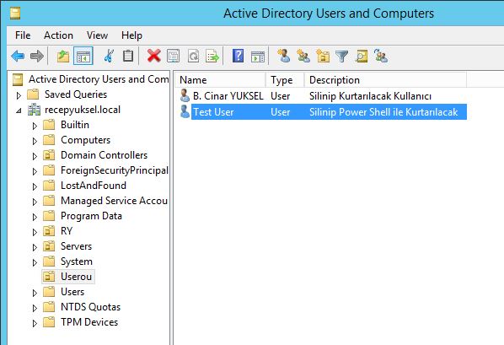504x345 pixels.
Task: Open the Action menu
Action: click(x=58, y=35)
